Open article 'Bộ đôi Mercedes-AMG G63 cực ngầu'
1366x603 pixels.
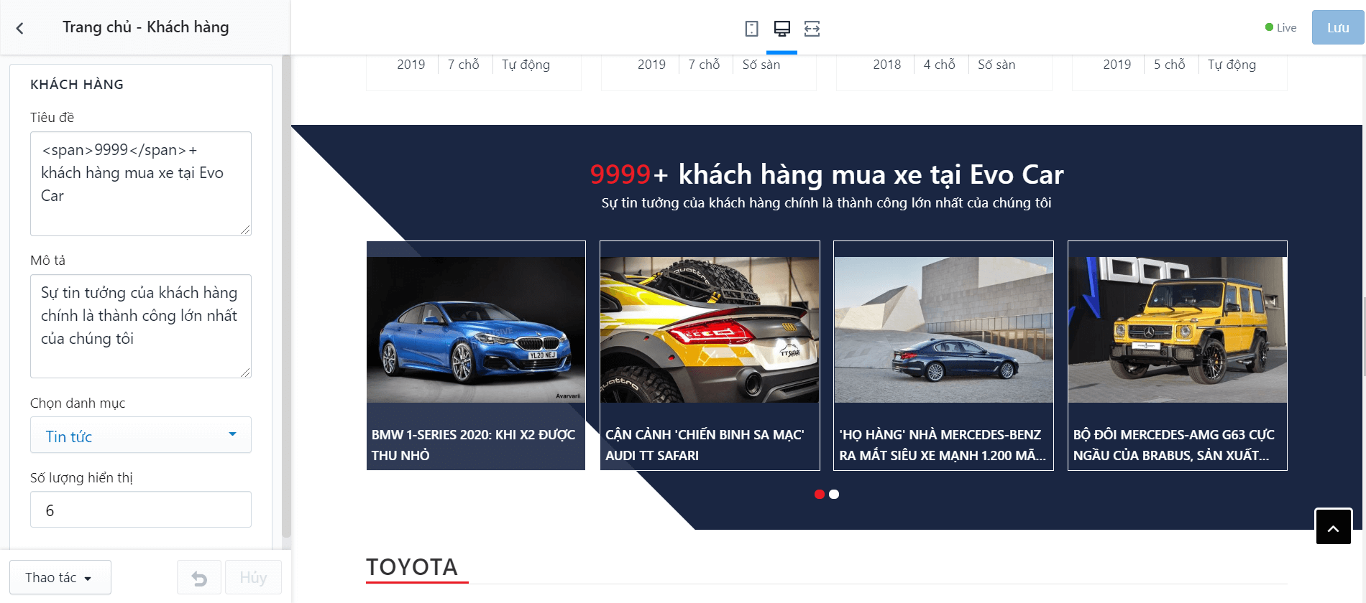[x=1174, y=445]
